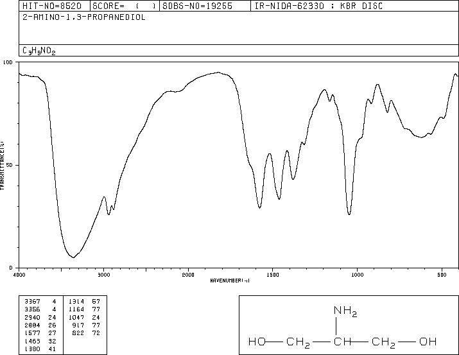Viewport: 459px width, 355px height.
Task: Click peak table entry 1577
Action: pos(33,333)
